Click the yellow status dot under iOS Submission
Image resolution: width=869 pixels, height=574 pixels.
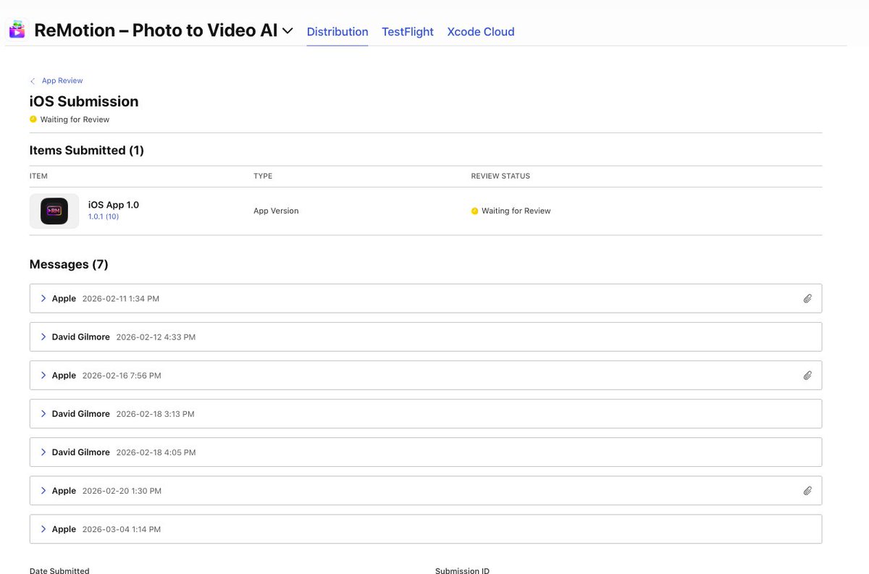coord(33,119)
